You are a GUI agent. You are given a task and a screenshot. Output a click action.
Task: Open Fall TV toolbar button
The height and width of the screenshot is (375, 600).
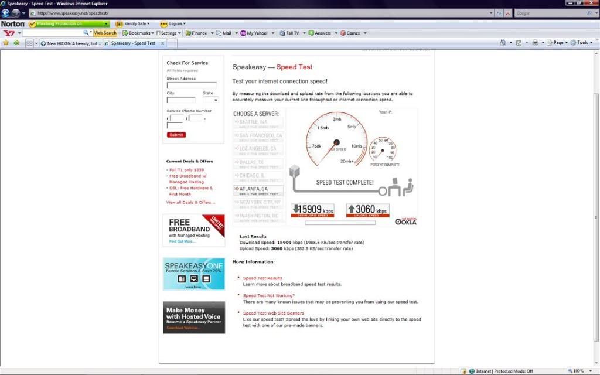tap(289, 33)
